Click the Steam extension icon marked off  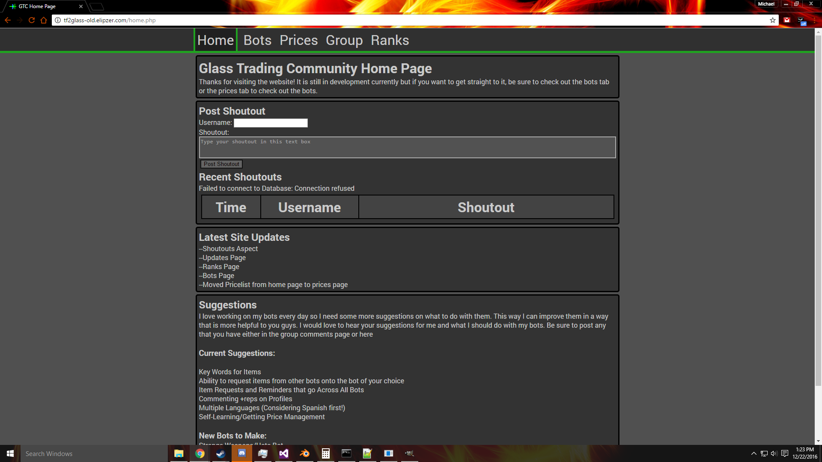[801, 21]
